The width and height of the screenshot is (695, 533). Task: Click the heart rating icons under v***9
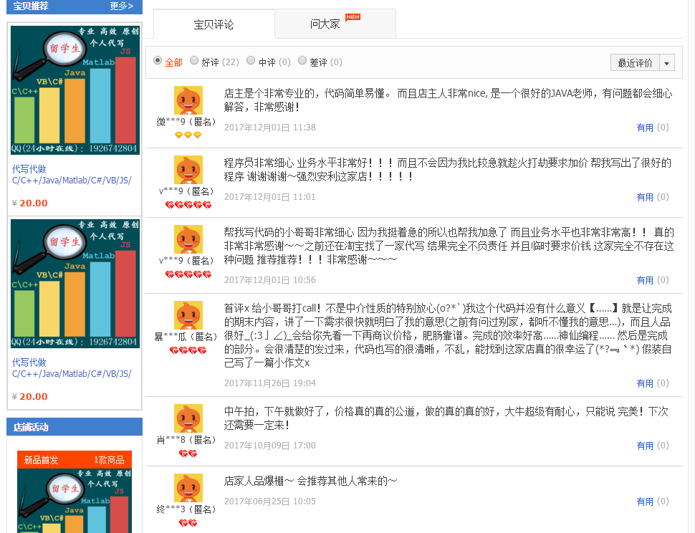point(189,204)
